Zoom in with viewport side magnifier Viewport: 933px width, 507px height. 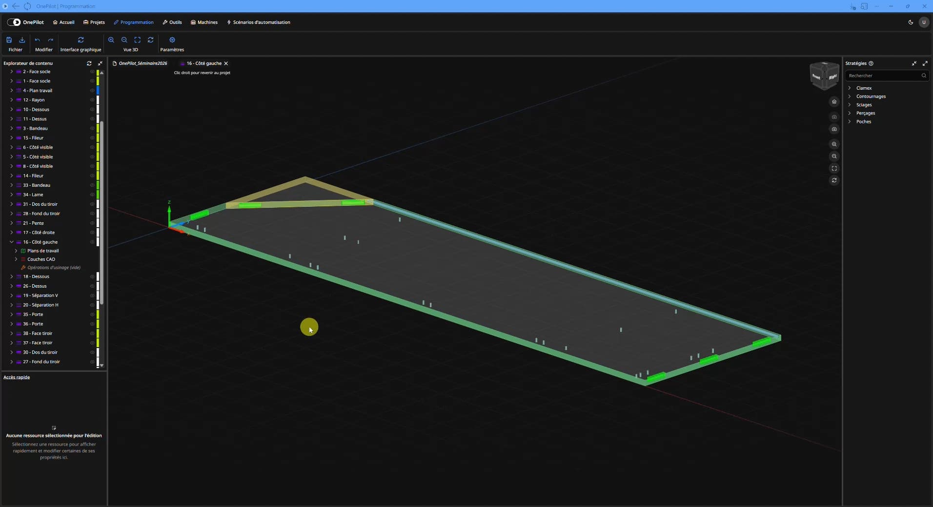click(x=834, y=144)
